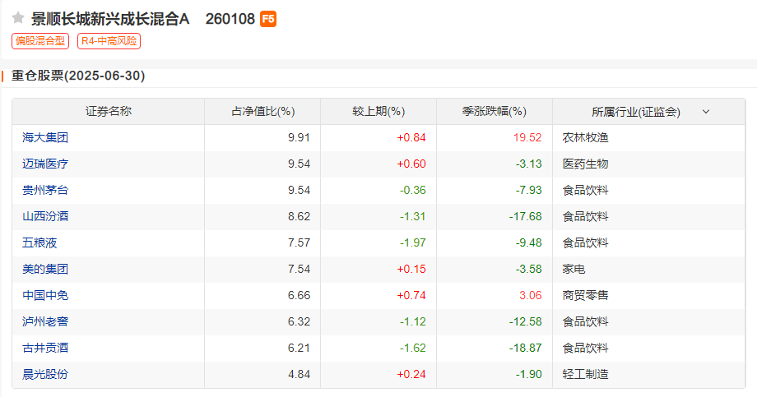Select the 9.91 net value ratio cell

[299, 137]
